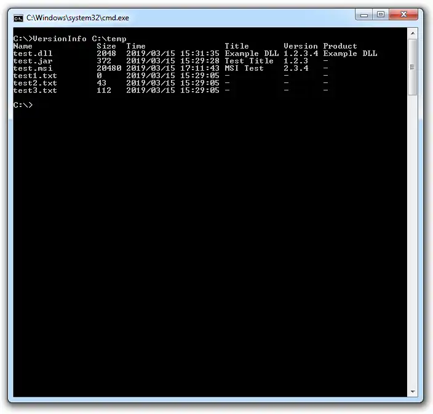Click the 'Name' column header

click(x=23, y=46)
